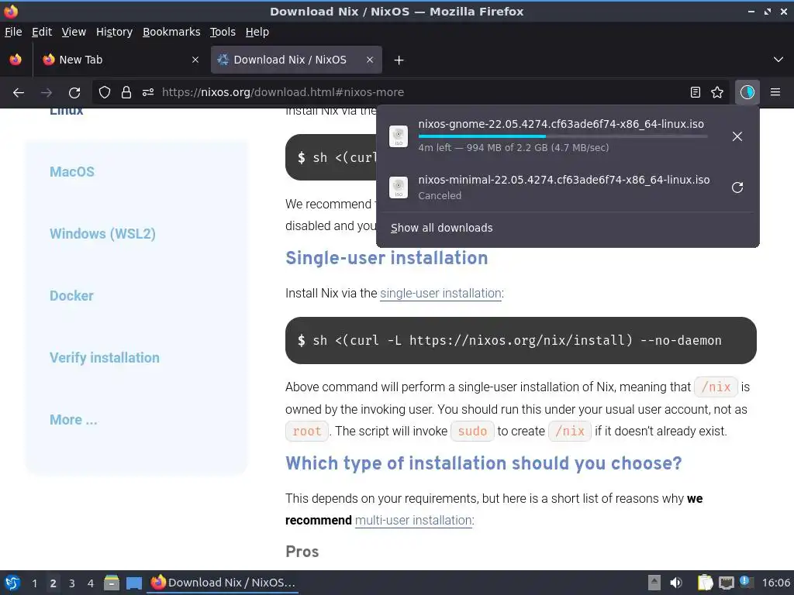The height and width of the screenshot is (595, 794).
Task: Bookmark this page with the star
Action: [x=717, y=92]
